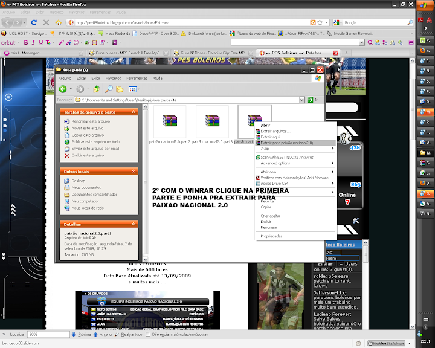
Task: Bookmark page with star icon
Action: (x=320, y=22)
